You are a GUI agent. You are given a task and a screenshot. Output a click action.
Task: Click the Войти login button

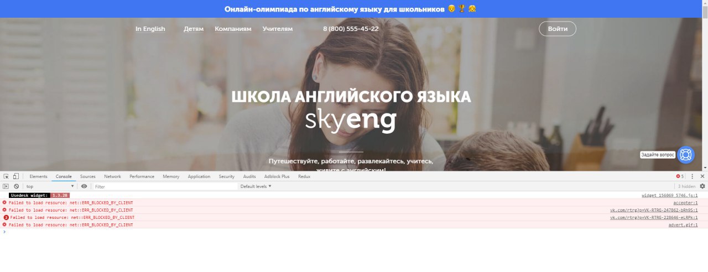[558, 29]
